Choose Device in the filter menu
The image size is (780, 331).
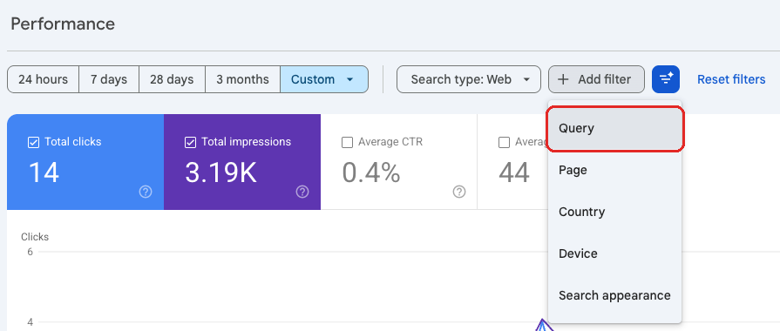click(x=614, y=254)
